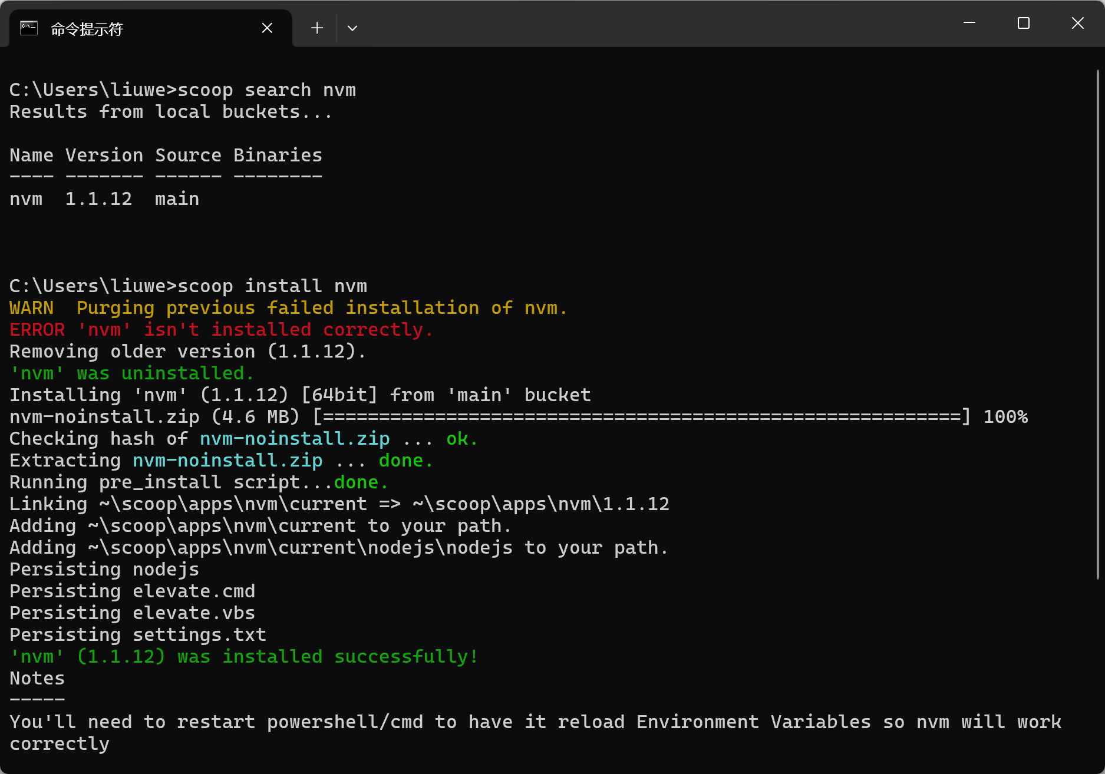Click the green "was installed successfully!" line
Screen dimensions: 1105x774
point(244,657)
